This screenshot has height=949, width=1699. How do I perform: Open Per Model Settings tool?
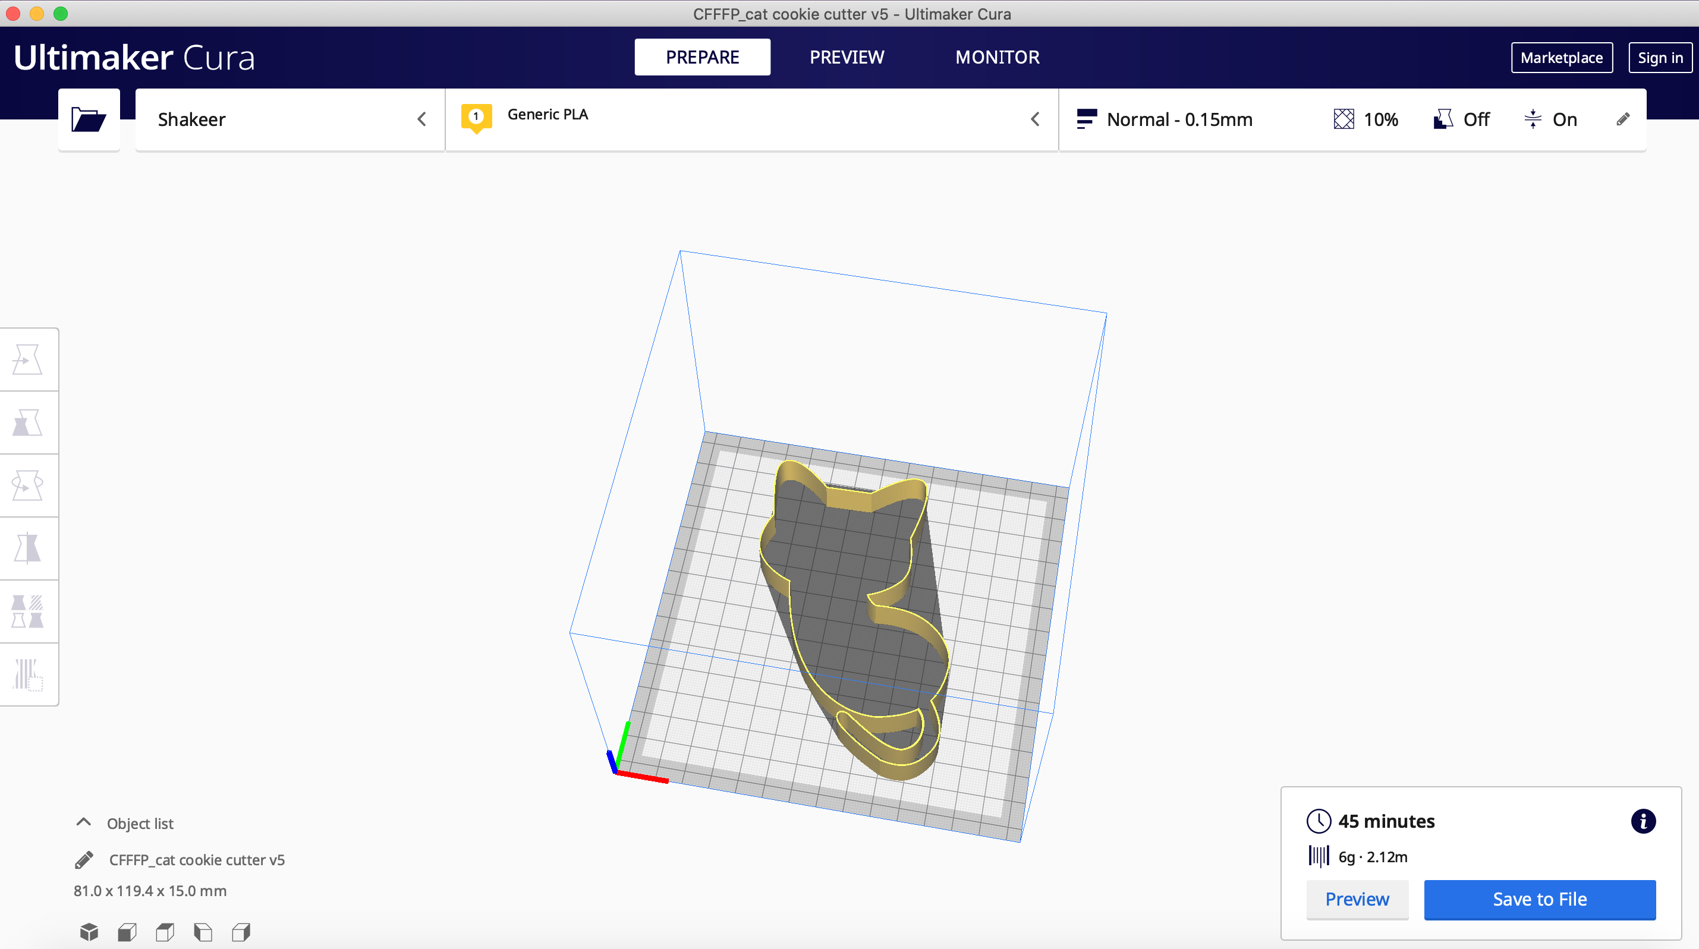point(28,611)
